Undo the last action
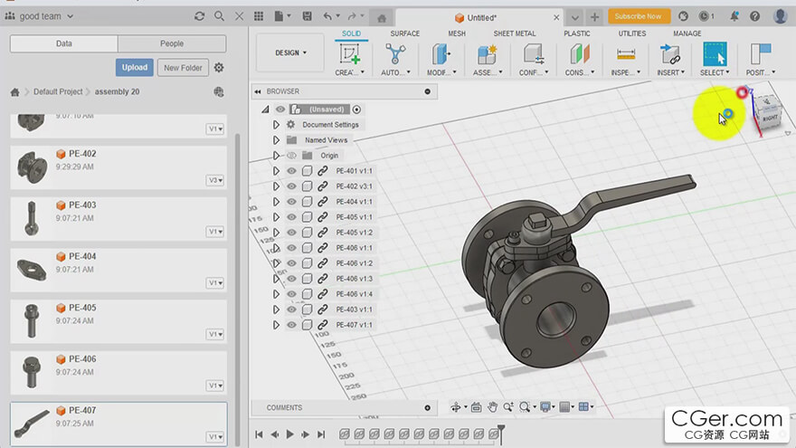The width and height of the screenshot is (796, 448). coord(328,16)
